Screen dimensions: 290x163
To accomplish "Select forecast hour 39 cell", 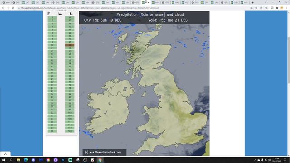I will [x=70, y=17].
